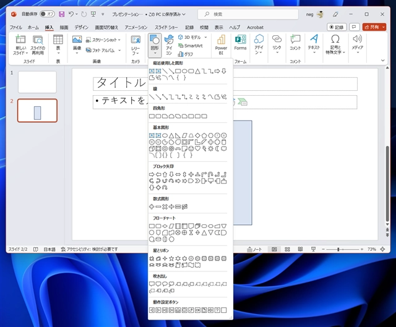Insert a グラフ chart
Image resolution: width=396 pixels, height=327 pixels.
pyautogui.click(x=186, y=54)
